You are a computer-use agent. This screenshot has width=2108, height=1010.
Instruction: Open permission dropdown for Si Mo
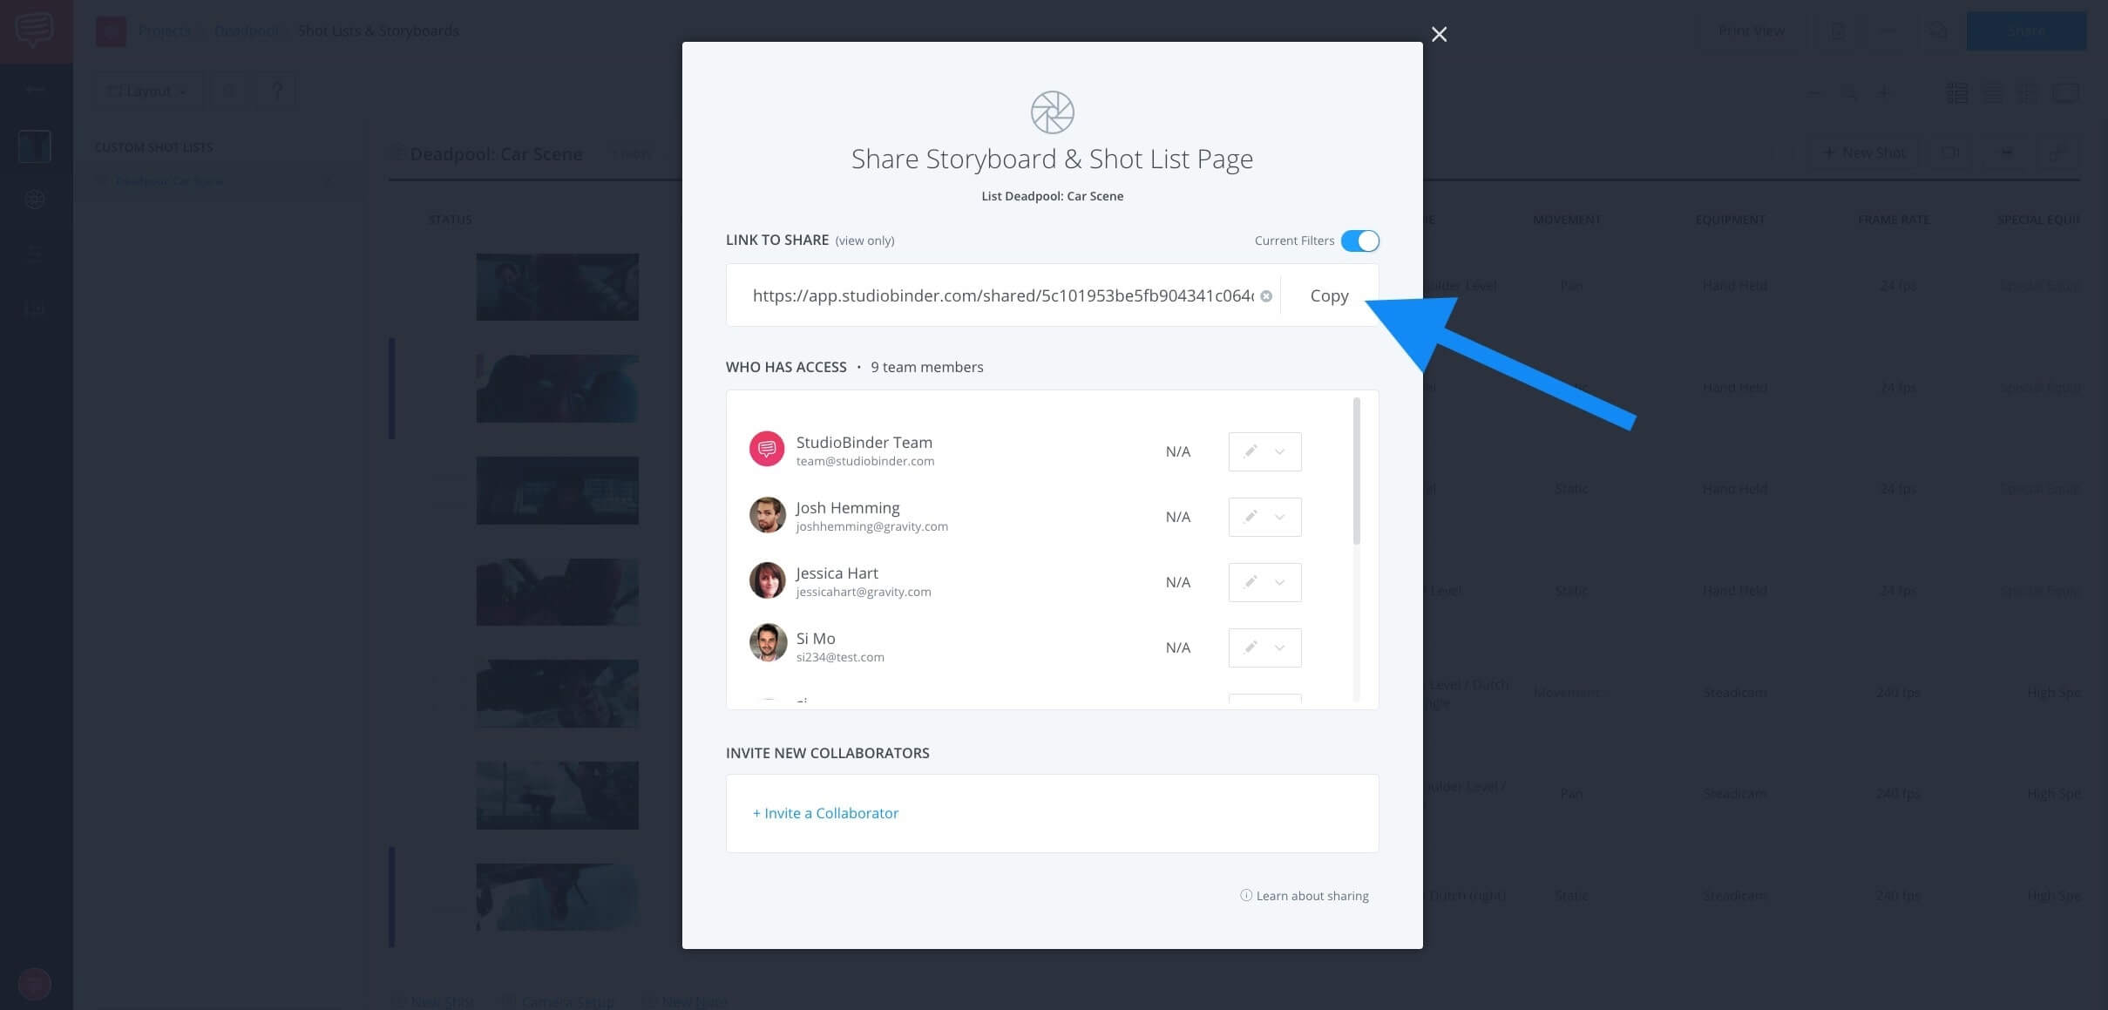coord(1264,647)
